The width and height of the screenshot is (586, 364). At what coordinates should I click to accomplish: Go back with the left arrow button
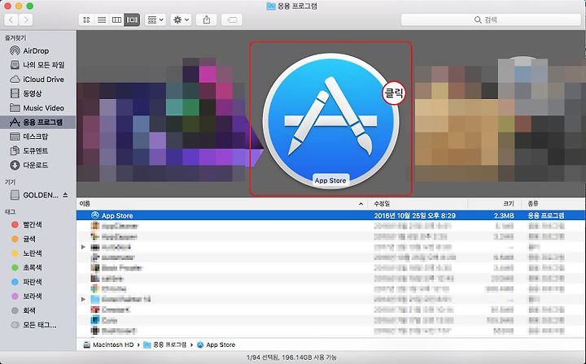[11, 19]
